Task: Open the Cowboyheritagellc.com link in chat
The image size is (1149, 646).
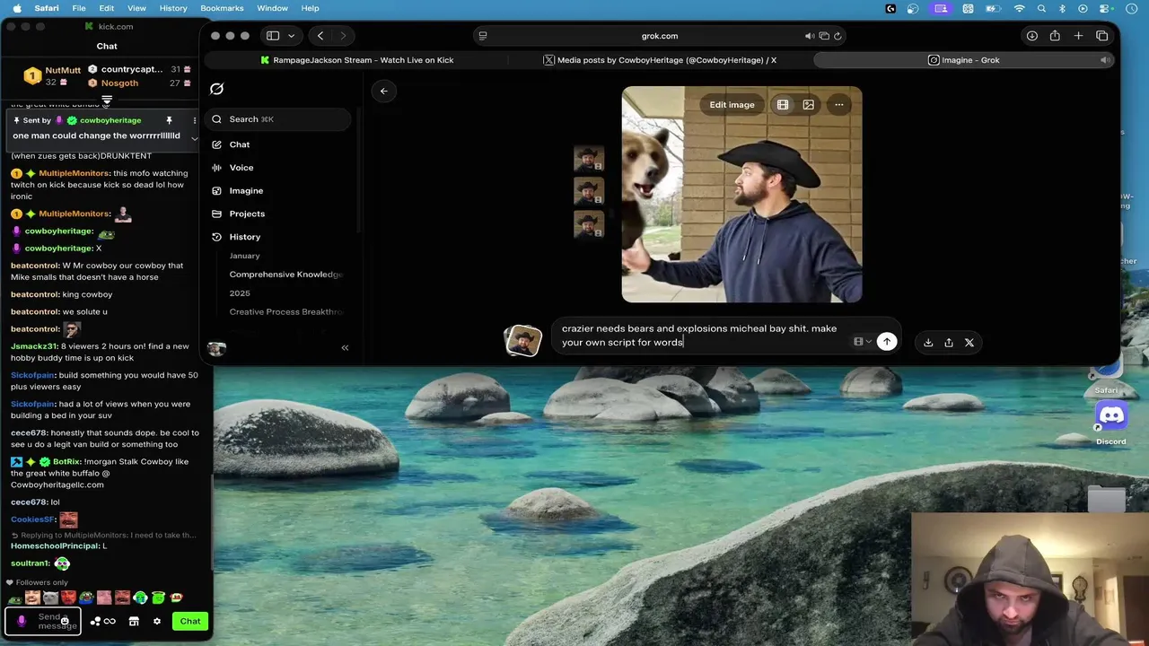Action: (57, 484)
